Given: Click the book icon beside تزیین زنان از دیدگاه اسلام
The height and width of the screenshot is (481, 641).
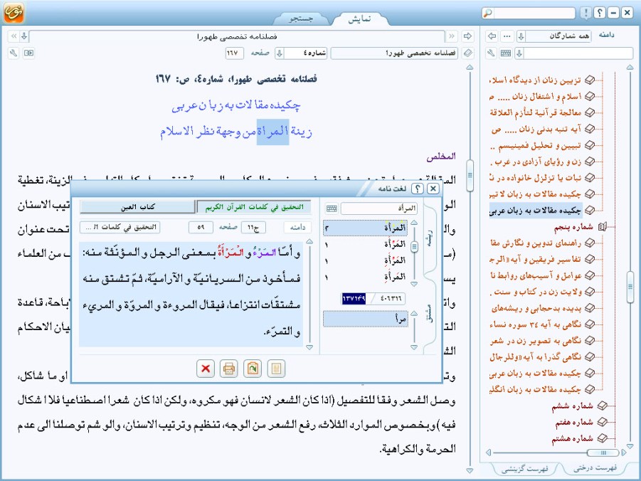Looking at the screenshot, I should (590, 80).
